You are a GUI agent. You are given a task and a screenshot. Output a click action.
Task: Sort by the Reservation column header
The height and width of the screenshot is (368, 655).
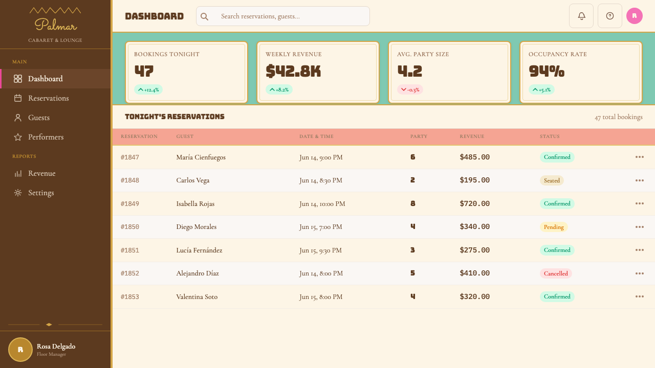click(x=139, y=136)
